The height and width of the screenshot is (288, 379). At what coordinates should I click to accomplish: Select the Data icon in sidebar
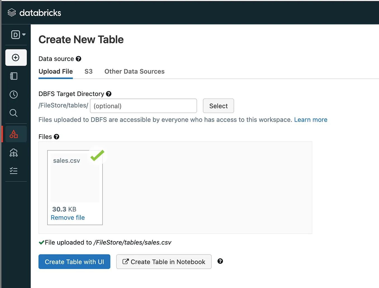pyautogui.click(x=13, y=134)
